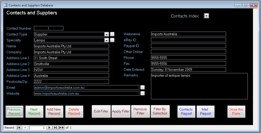Image resolution: width=261 pixels, height=133 pixels.
Task: Toggle the small box beside Specialty
Action: (112, 40)
